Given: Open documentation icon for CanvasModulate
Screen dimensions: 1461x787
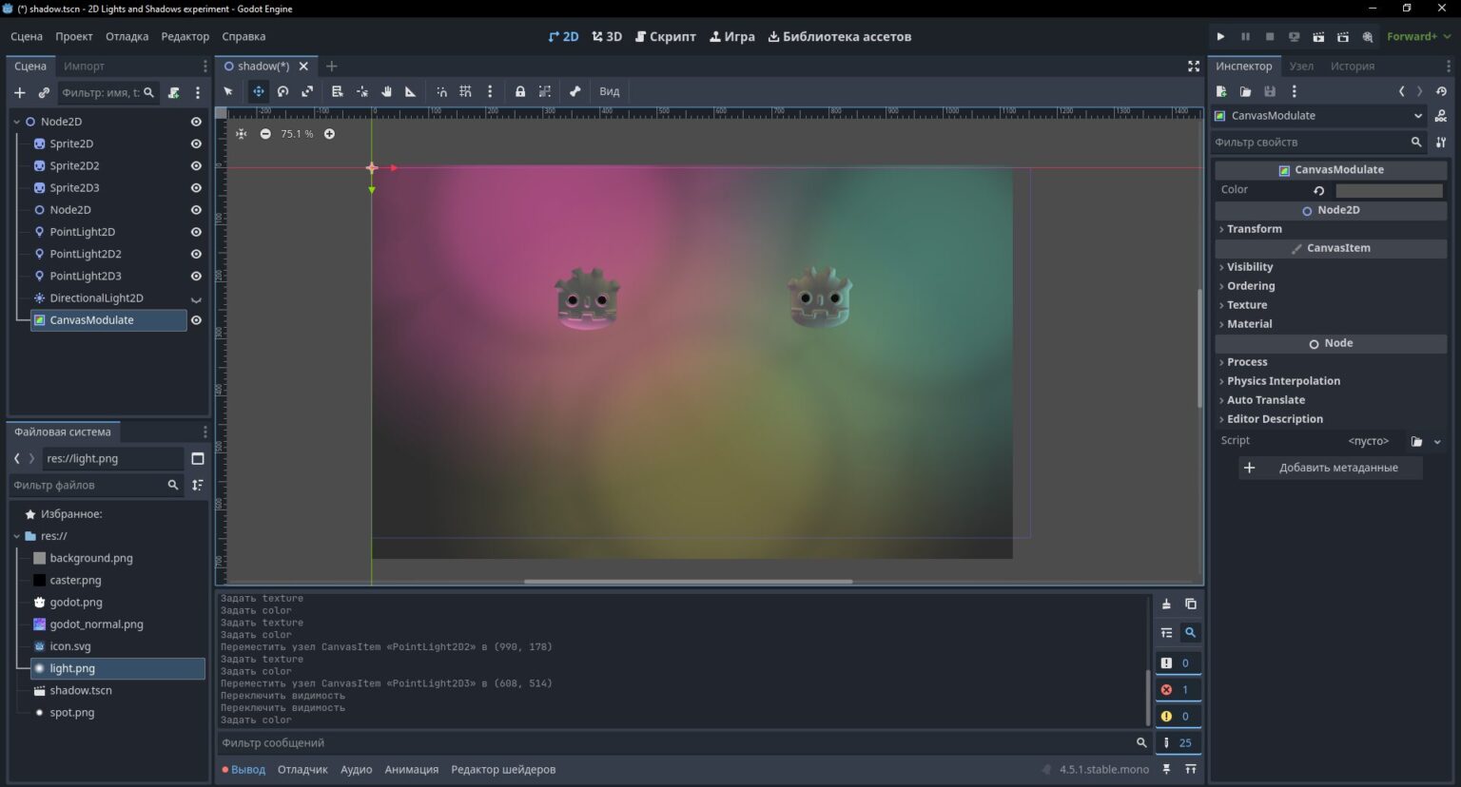Looking at the screenshot, I should point(1441,115).
